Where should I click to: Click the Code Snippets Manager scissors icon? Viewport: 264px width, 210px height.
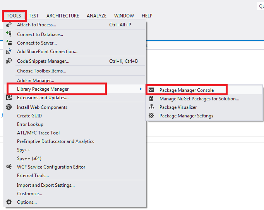coord(9,61)
